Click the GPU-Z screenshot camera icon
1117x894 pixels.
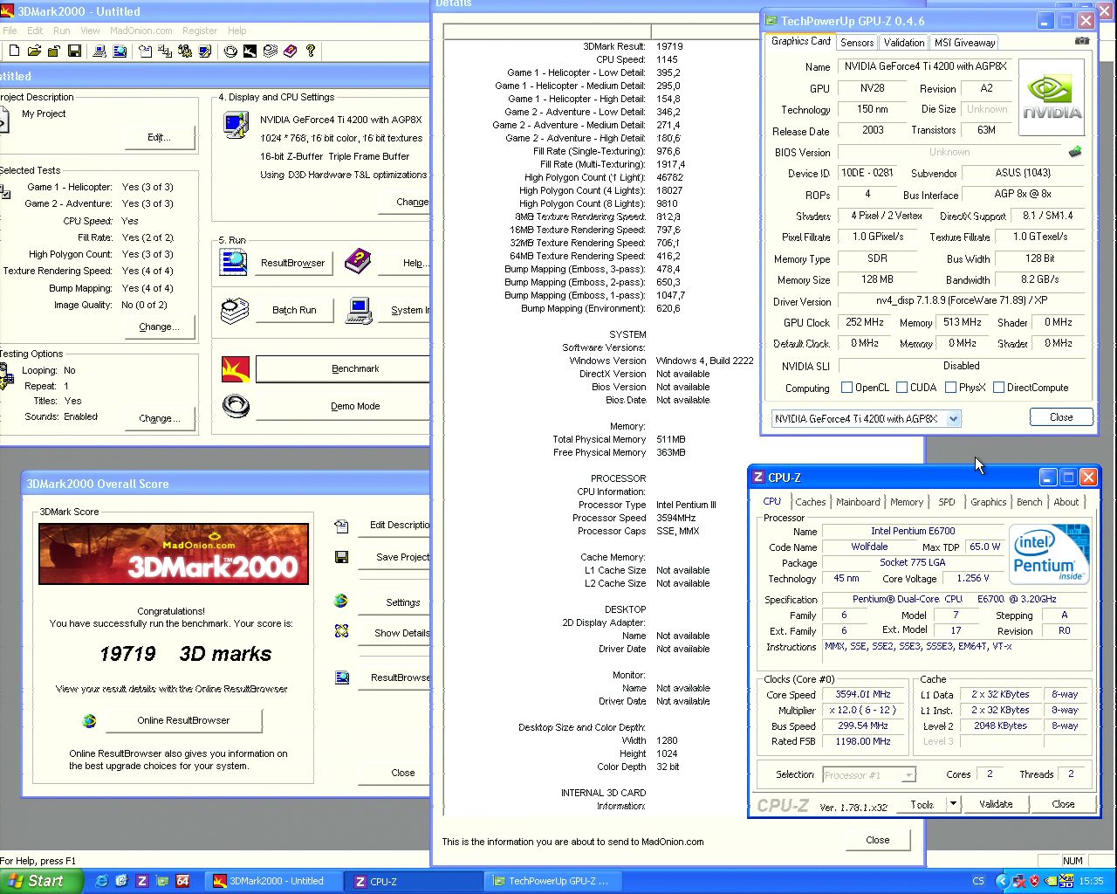pos(1082,41)
